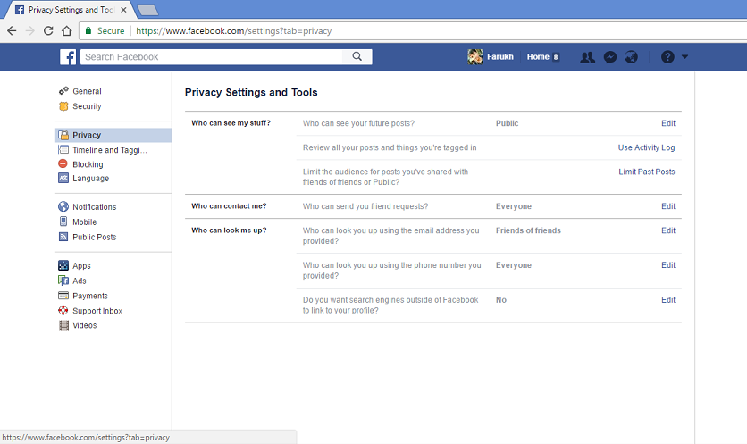Open Blocking settings
Image resolution: width=747 pixels, height=444 pixels.
[x=88, y=164]
